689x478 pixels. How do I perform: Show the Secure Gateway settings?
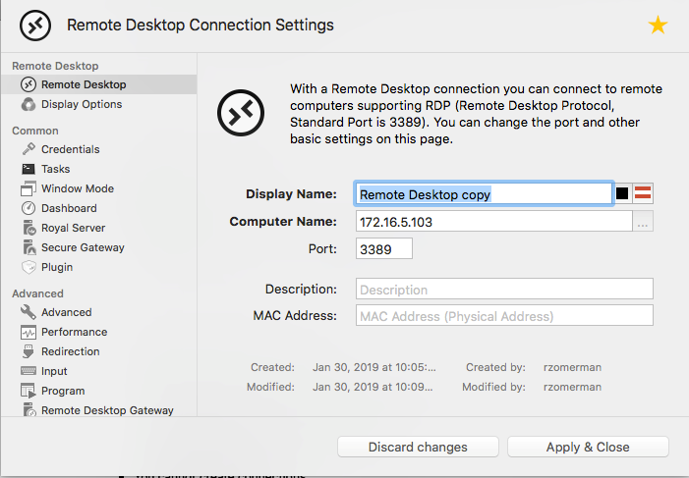pos(99,247)
